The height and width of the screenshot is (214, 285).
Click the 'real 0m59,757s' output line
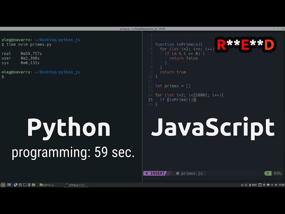click(22, 53)
